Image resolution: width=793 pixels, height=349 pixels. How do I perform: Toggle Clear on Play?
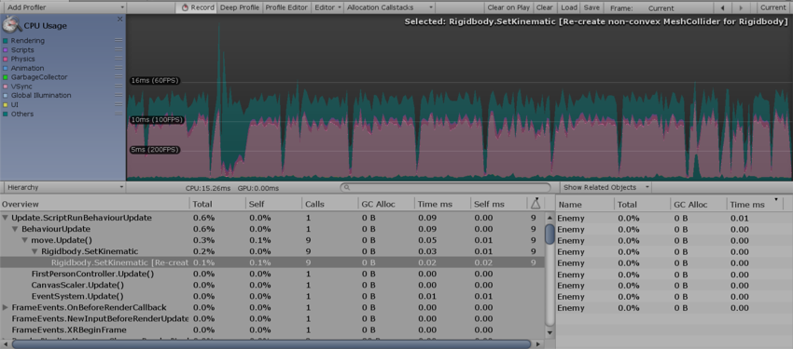click(508, 7)
